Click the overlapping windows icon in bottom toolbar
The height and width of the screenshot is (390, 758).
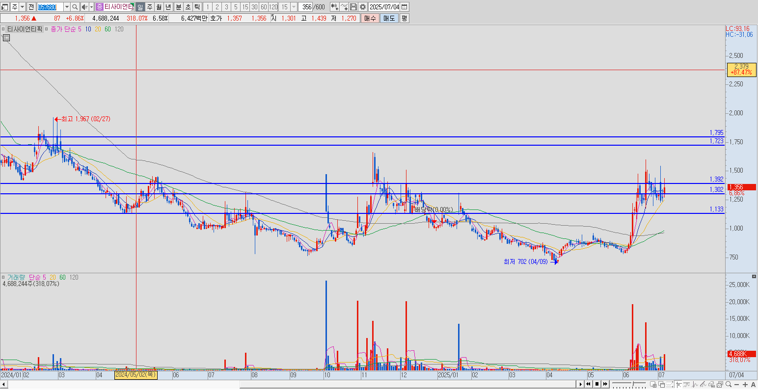pyautogui.click(x=662, y=384)
